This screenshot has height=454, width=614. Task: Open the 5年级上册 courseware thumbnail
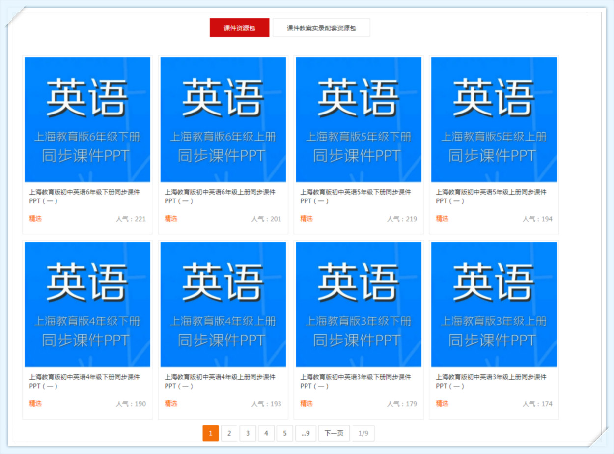click(x=494, y=120)
